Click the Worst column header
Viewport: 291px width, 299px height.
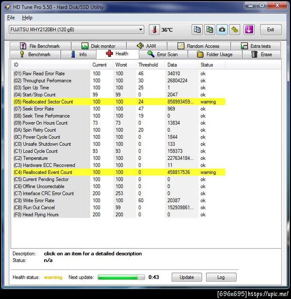pos(124,65)
